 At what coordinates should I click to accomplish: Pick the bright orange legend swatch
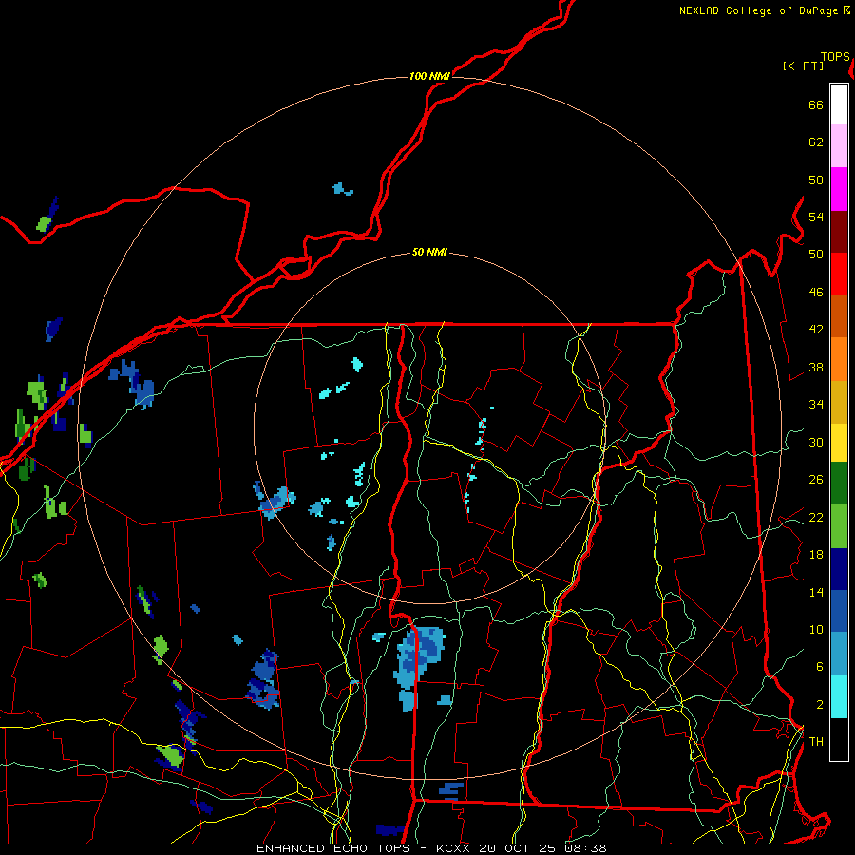coord(839,358)
